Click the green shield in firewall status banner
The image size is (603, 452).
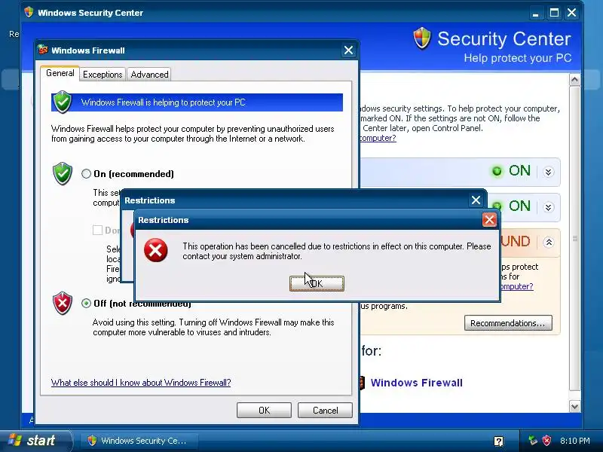(63, 102)
